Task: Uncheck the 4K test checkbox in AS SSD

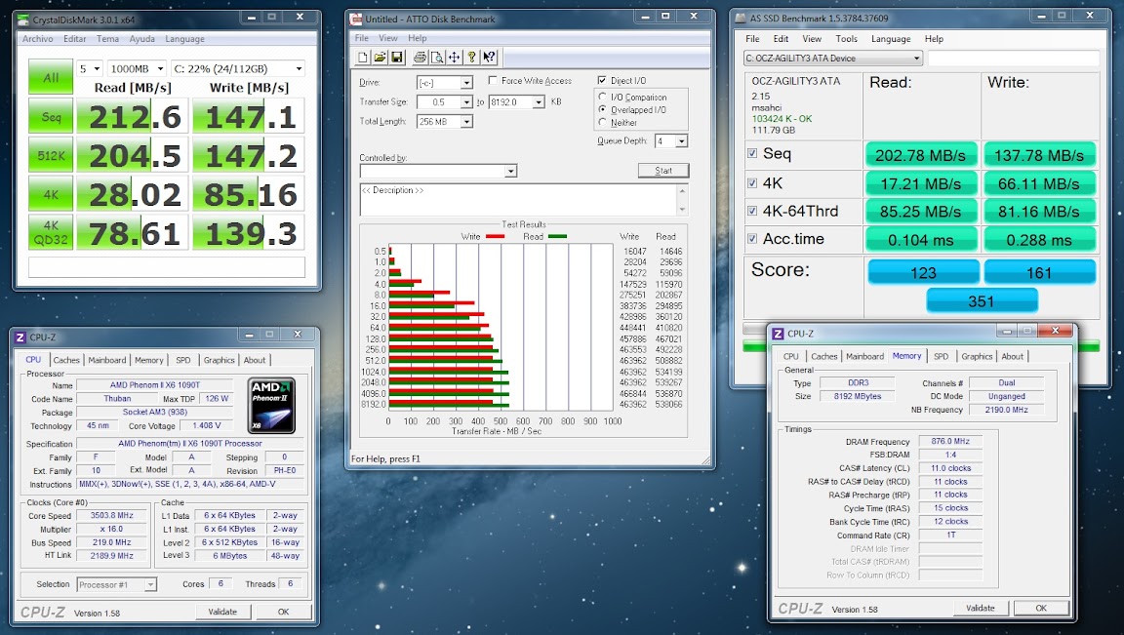Action: 752,182
